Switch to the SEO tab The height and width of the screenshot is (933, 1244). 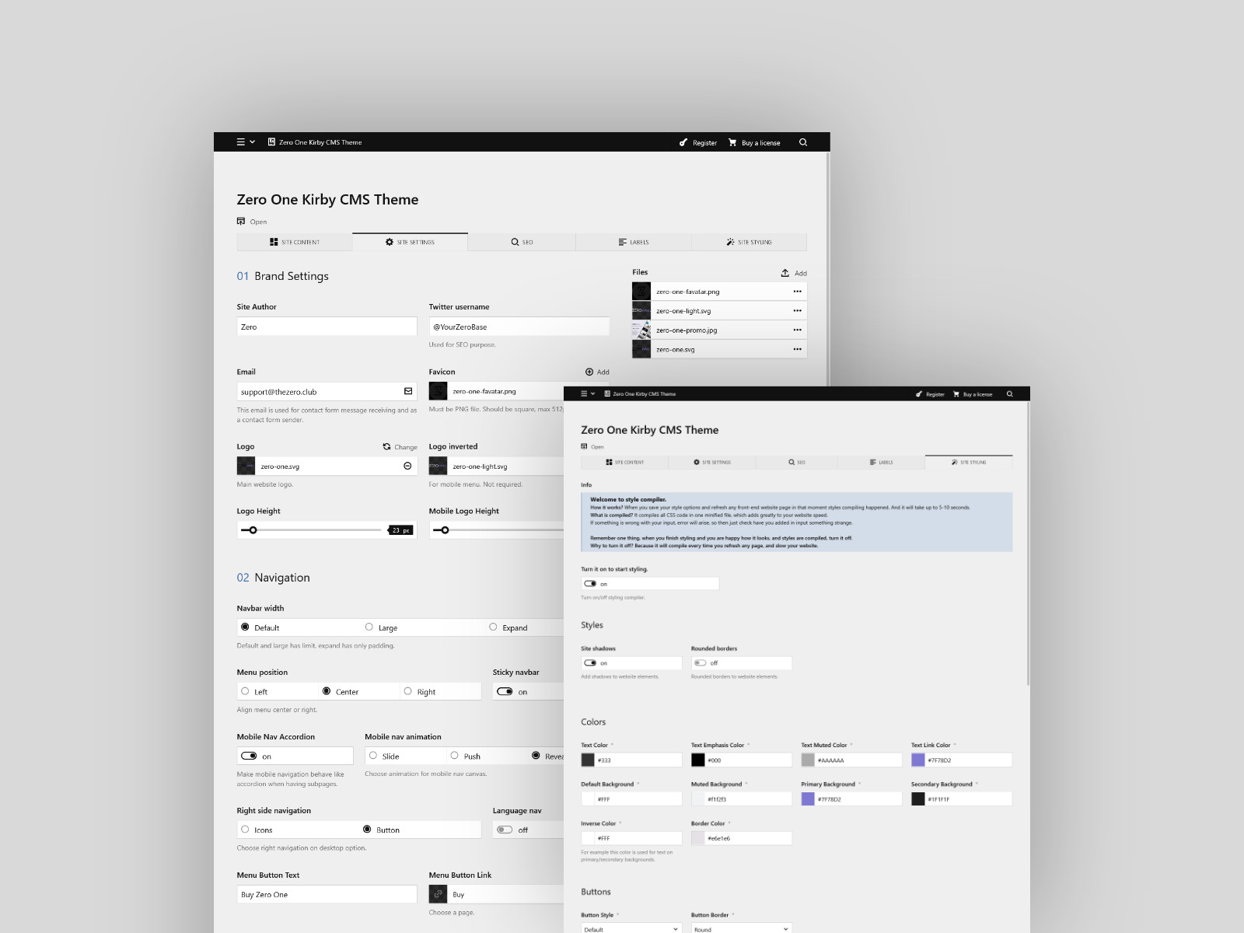click(521, 242)
